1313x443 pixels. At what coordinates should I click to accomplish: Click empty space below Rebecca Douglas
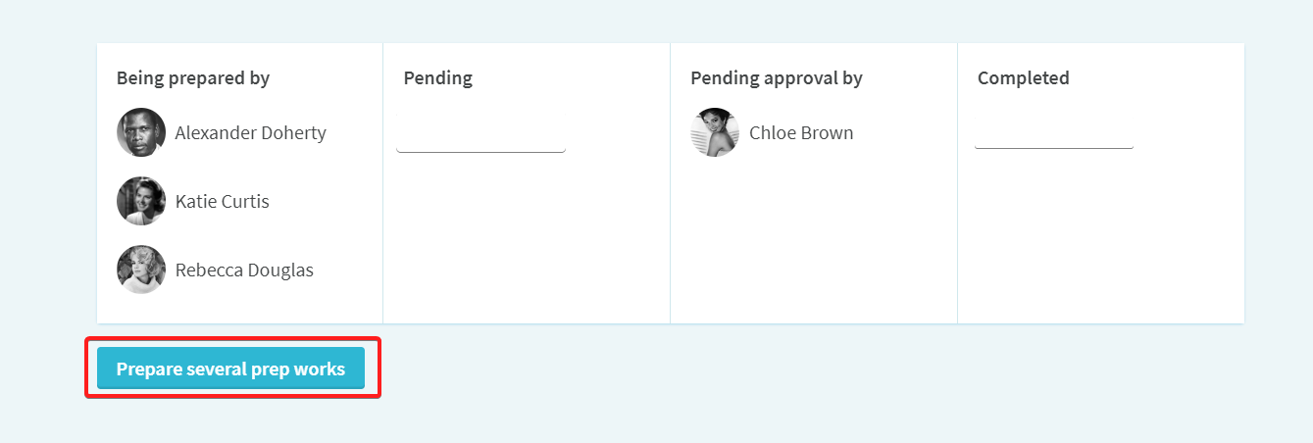pos(240,308)
